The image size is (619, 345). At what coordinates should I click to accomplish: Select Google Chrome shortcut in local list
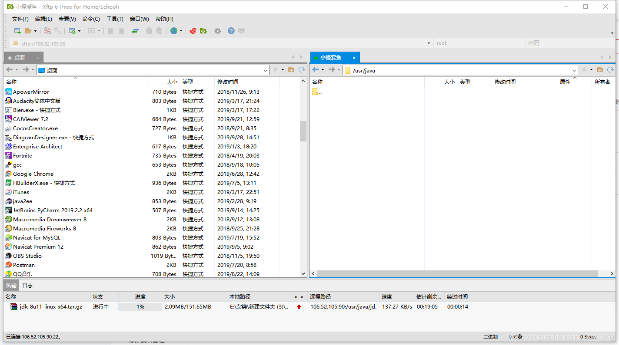33,174
